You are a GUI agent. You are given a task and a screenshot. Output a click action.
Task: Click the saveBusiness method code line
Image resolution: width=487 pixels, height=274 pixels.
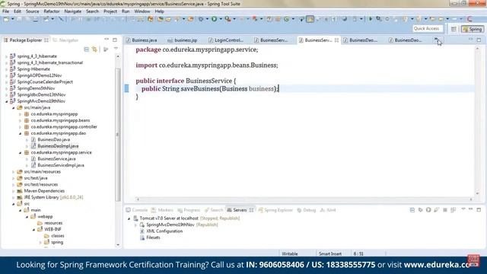(x=210, y=89)
